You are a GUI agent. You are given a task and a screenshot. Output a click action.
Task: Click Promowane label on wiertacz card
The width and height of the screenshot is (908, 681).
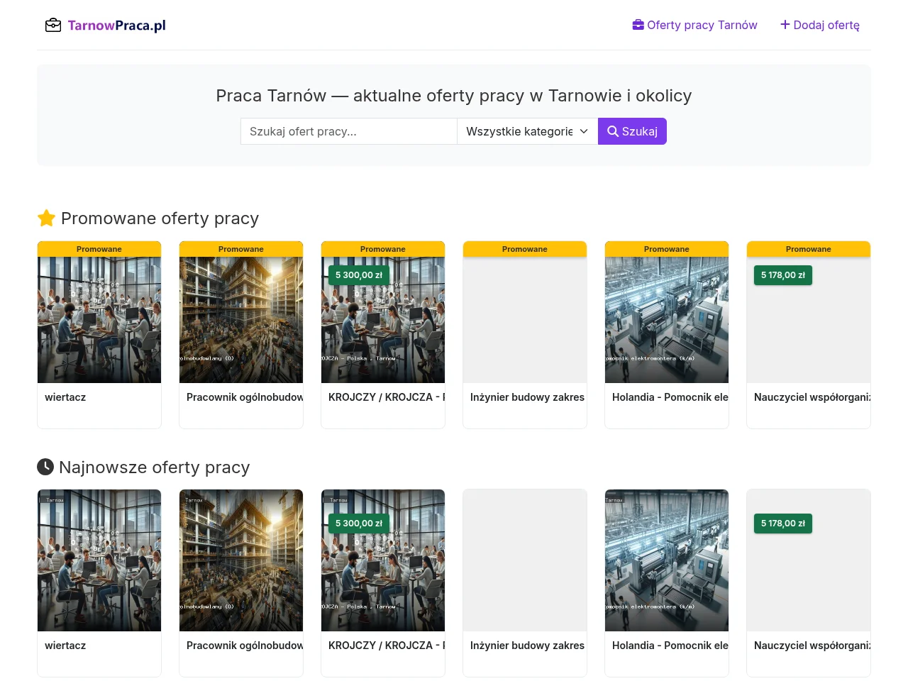(x=99, y=249)
